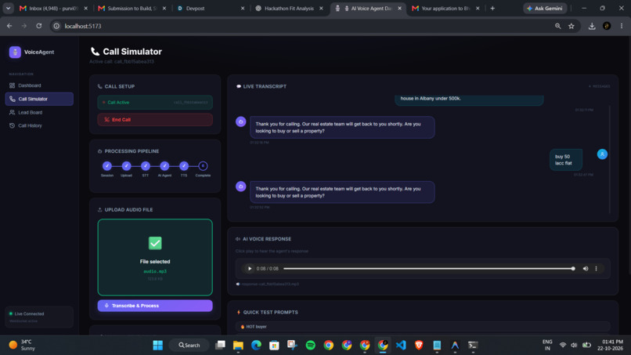The image size is (631, 355).
Task: Click the Call Active status indicator
Action: tap(155, 103)
